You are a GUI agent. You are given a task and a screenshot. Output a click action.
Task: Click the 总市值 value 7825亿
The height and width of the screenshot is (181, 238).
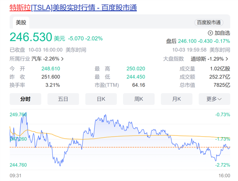(221, 85)
